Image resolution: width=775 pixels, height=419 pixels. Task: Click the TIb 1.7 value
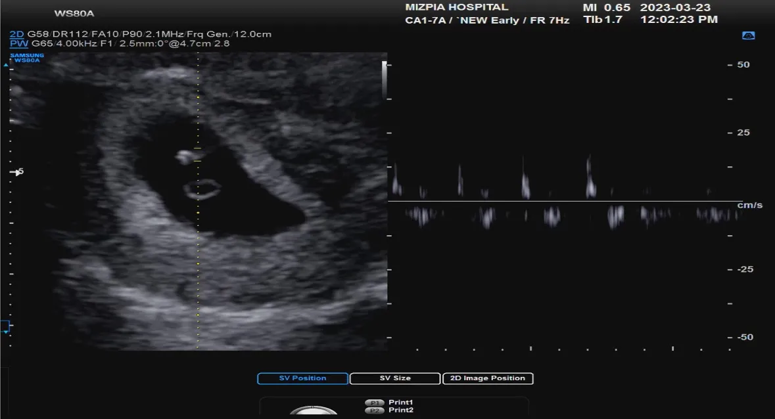603,20
